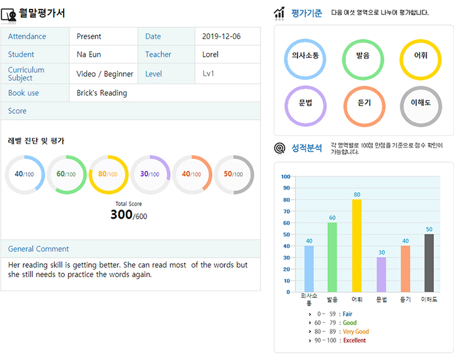454x354 pixels.
Task: Click the 평가기준 bar chart icon
Action: [279, 13]
